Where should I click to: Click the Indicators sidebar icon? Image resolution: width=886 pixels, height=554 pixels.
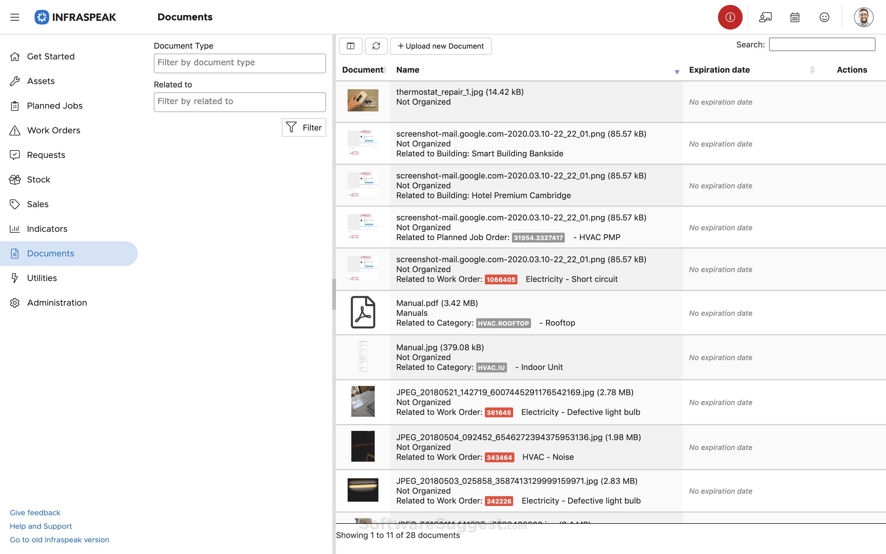(15, 229)
